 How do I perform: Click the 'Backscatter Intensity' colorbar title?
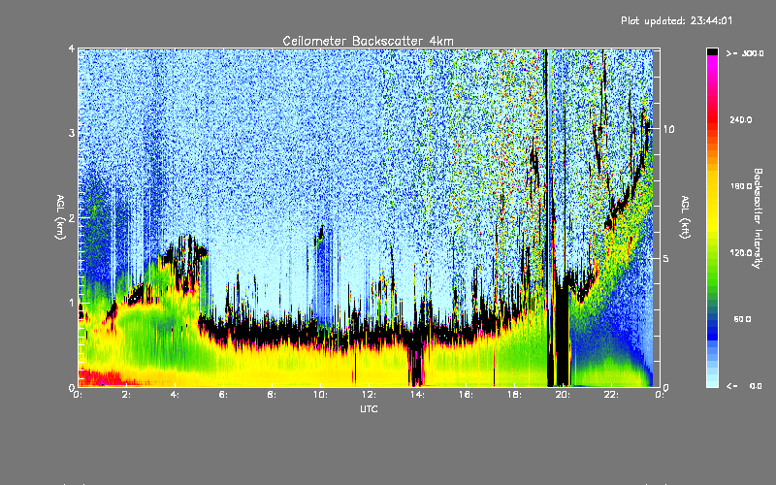point(758,218)
